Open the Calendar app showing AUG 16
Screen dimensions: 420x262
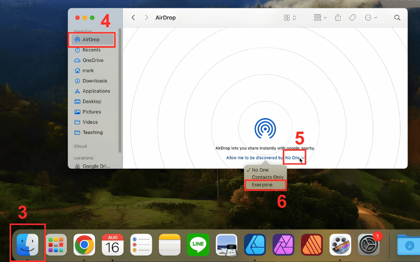112,244
